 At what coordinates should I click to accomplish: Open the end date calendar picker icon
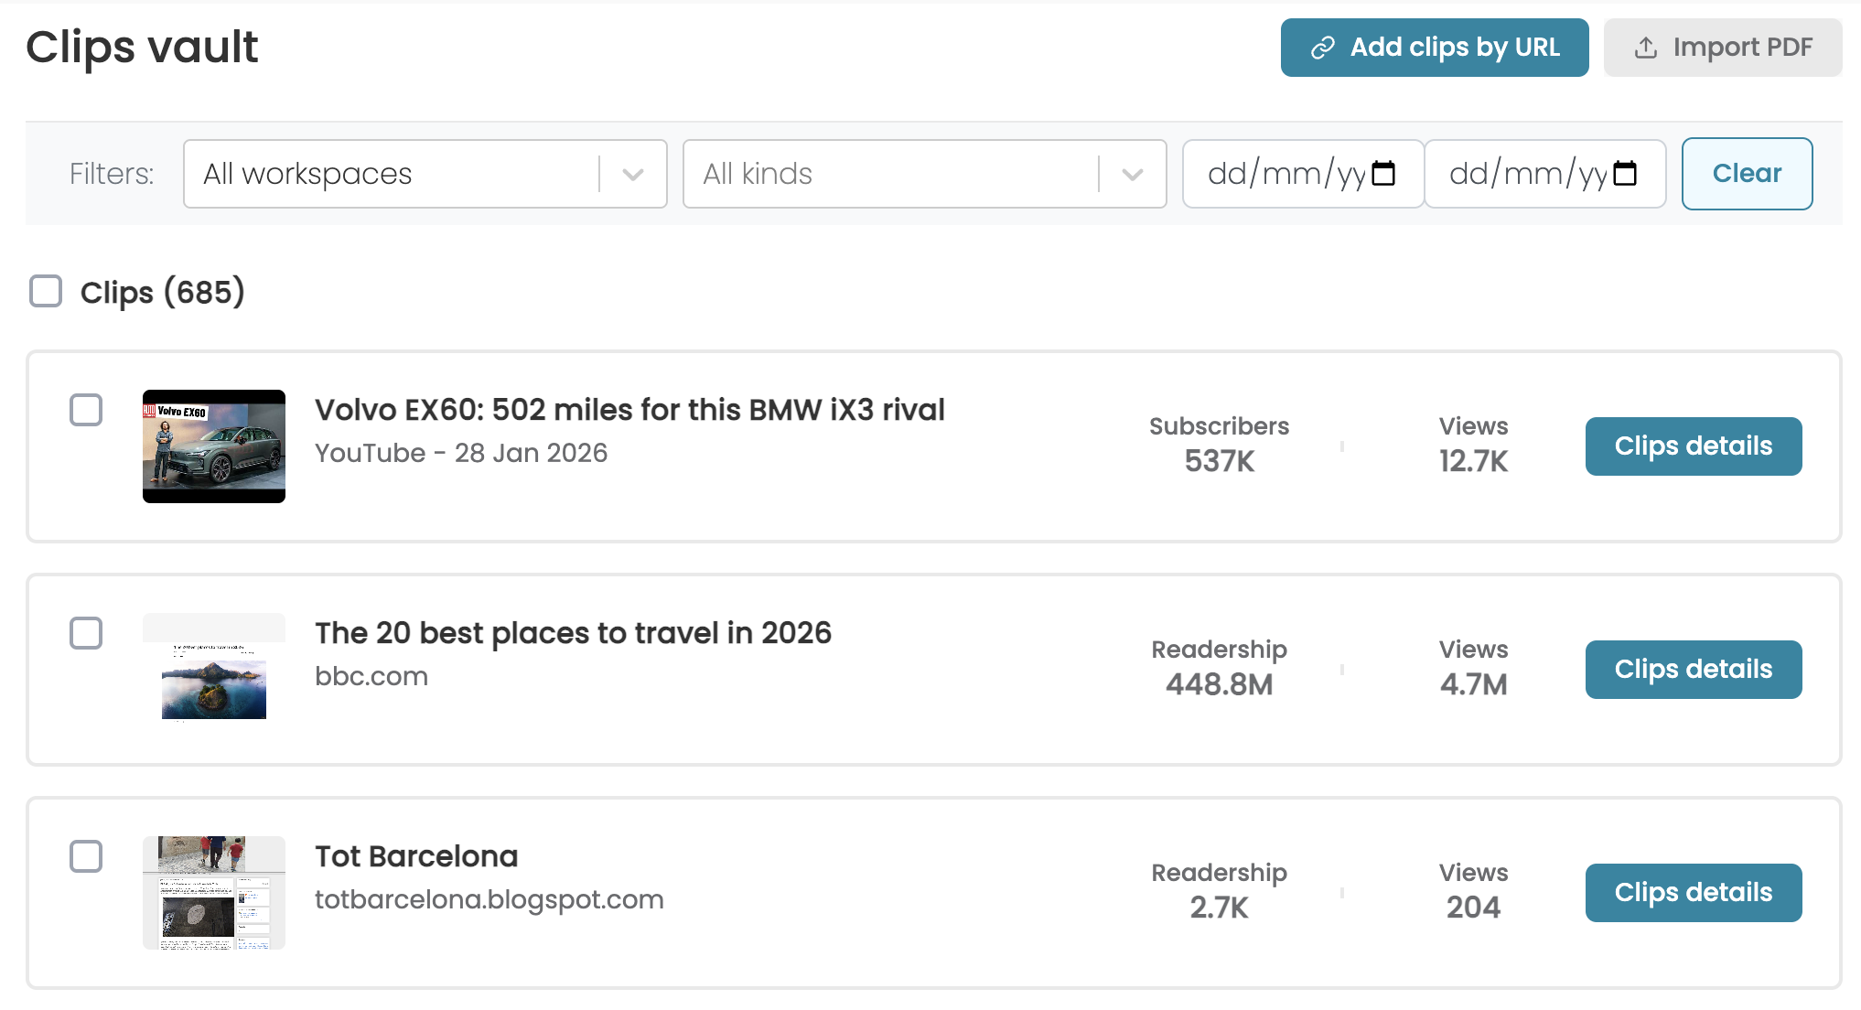pos(1625,173)
